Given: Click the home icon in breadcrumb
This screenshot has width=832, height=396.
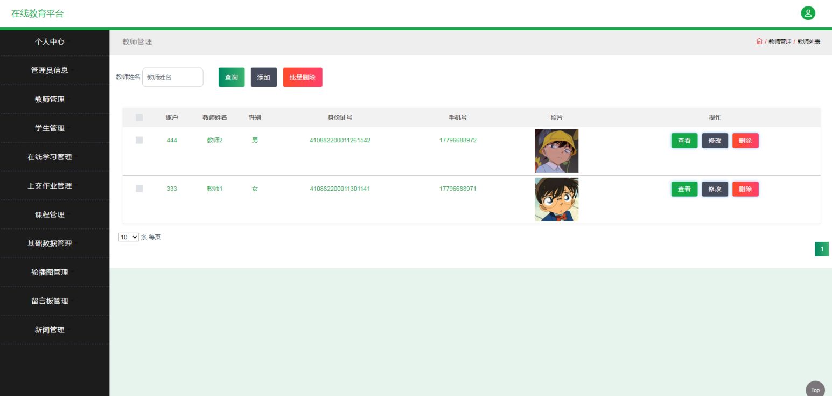Looking at the screenshot, I should (x=759, y=41).
